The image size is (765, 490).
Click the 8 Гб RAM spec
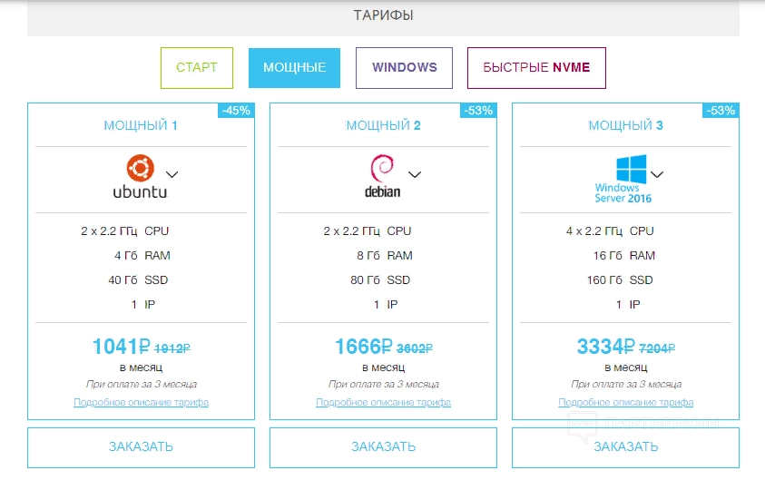[x=385, y=256]
